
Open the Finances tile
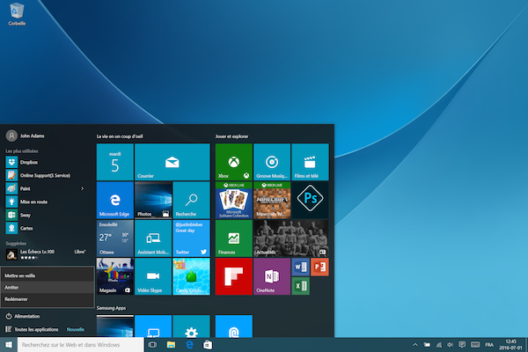click(234, 238)
